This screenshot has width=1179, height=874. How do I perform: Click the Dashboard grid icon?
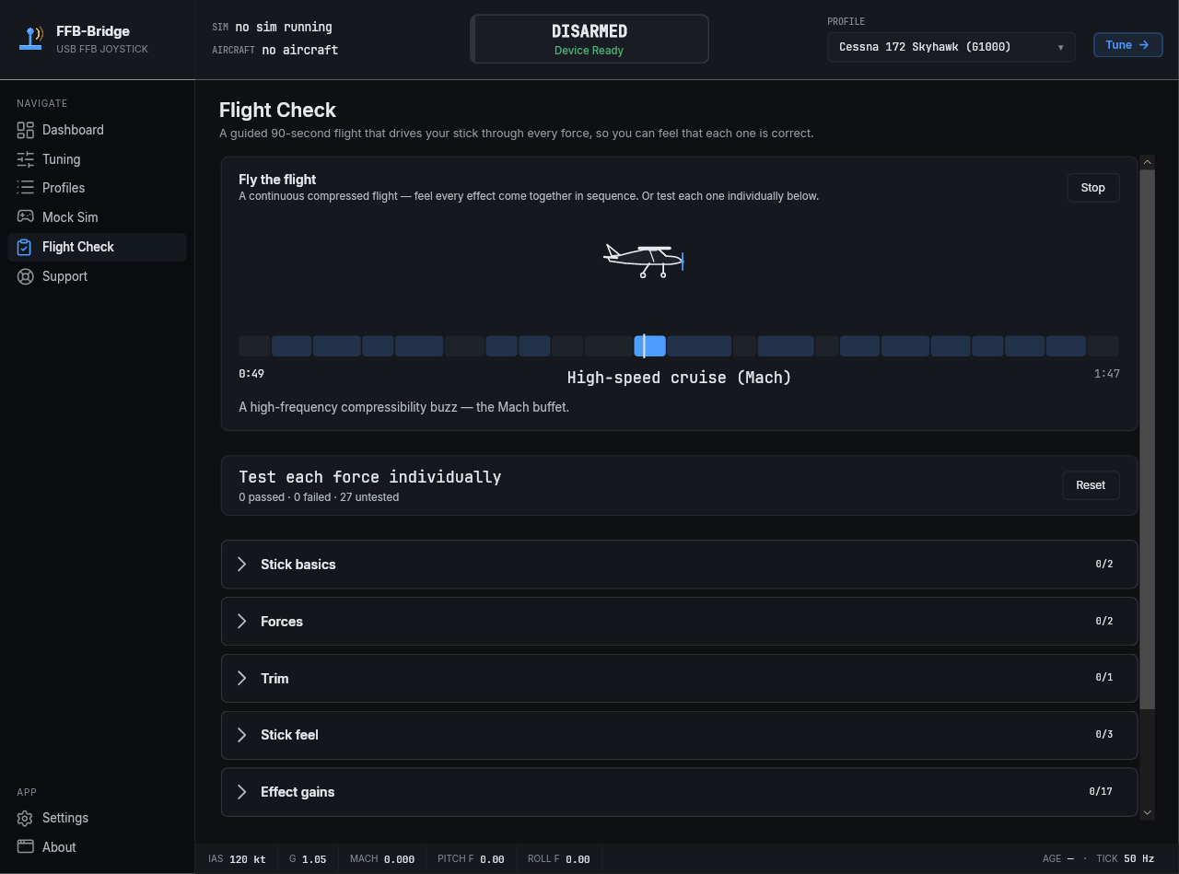pyautogui.click(x=25, y=130)
